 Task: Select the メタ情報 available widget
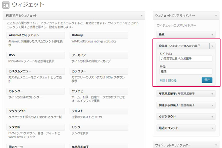point(36,127)
